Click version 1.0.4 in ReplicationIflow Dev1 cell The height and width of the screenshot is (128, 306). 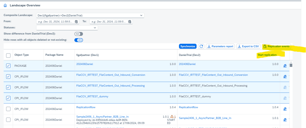tap(173, 107)
